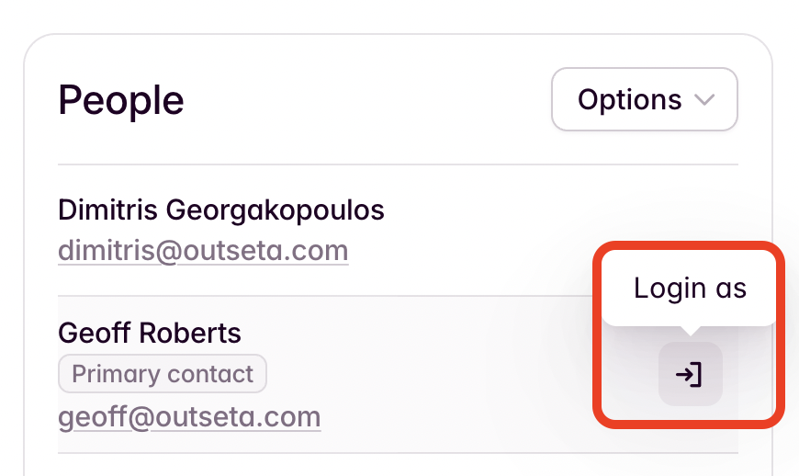
Task: Click the word Options in the button
Action: [x=630, y=99]
